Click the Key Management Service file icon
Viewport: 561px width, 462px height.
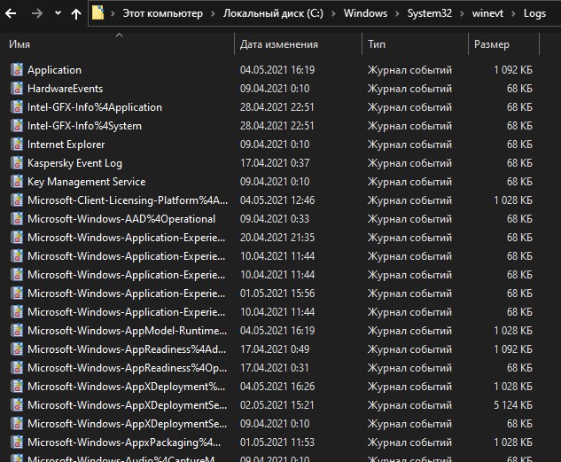[16, 181]
